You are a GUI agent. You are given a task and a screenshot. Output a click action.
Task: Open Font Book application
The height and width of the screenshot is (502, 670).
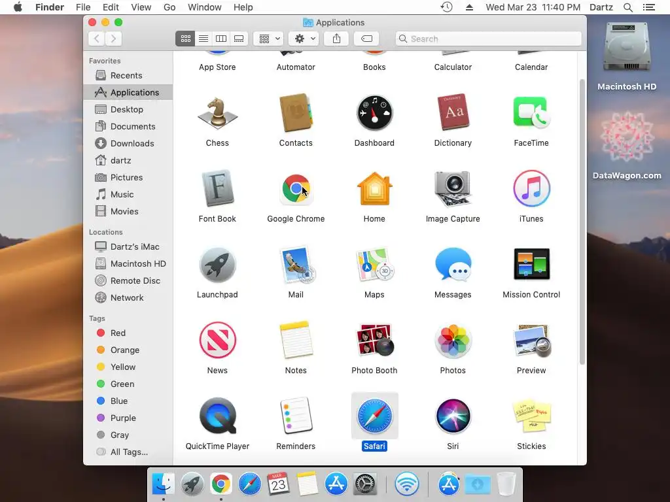tap(217, 188)
